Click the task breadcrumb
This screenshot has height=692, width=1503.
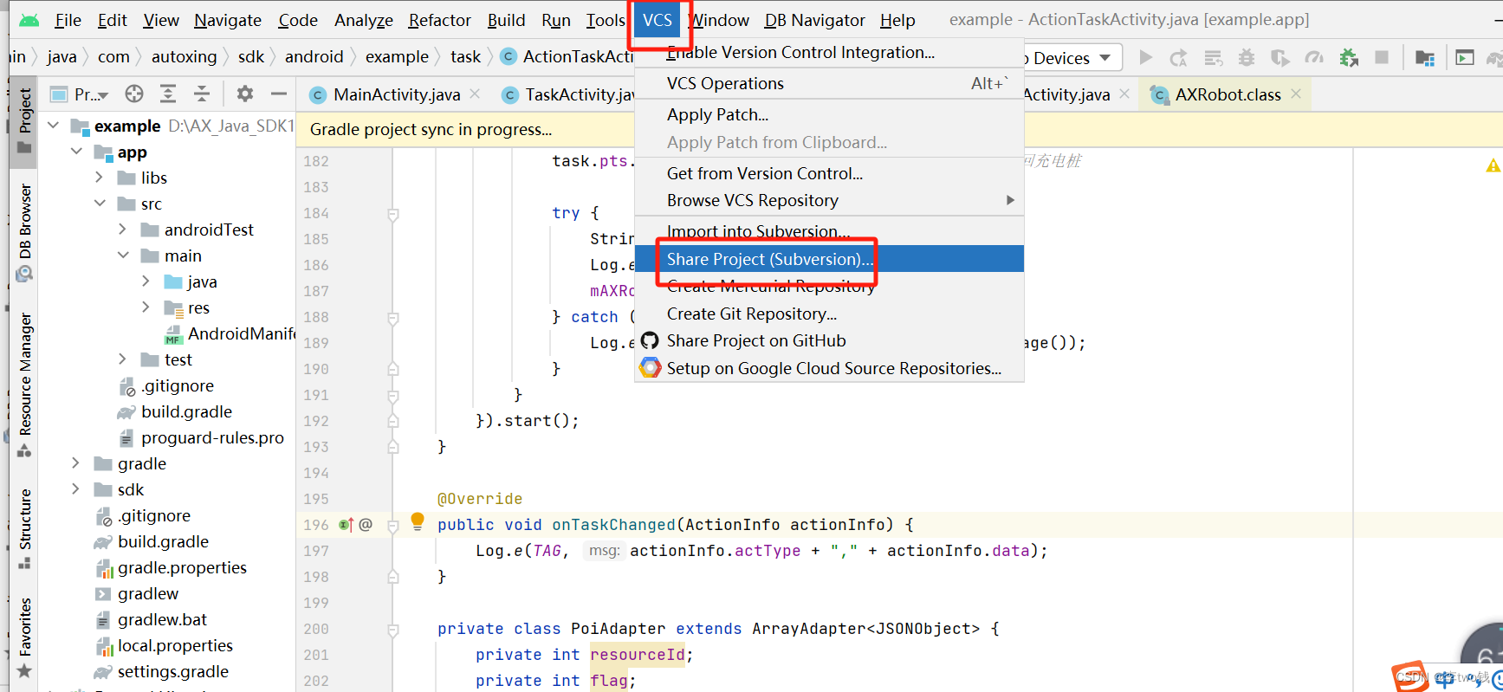[465, 57]
